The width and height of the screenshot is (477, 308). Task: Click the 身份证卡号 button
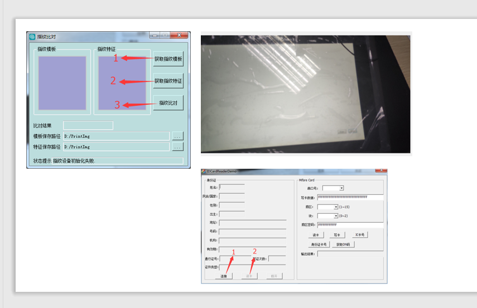[x=319, y=245]
